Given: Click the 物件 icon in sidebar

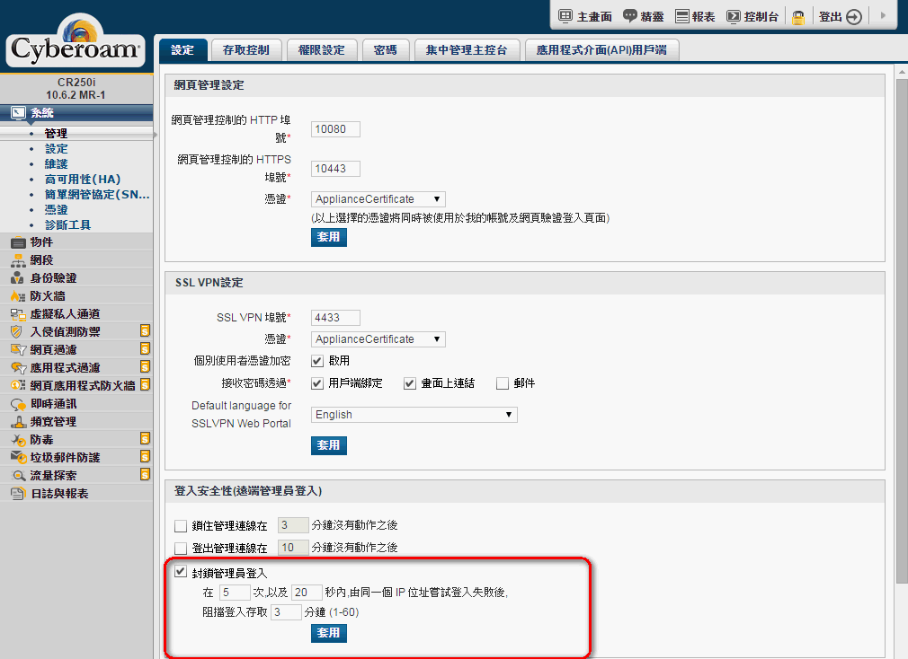Looking at the screenshot, I should pyautogui.click(x=19, y=242).
